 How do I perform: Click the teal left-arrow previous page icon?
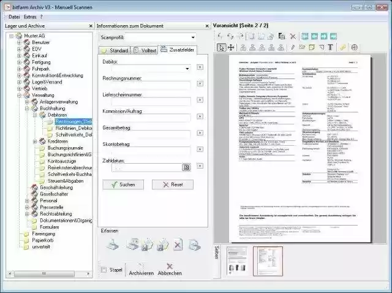point(314,36)
